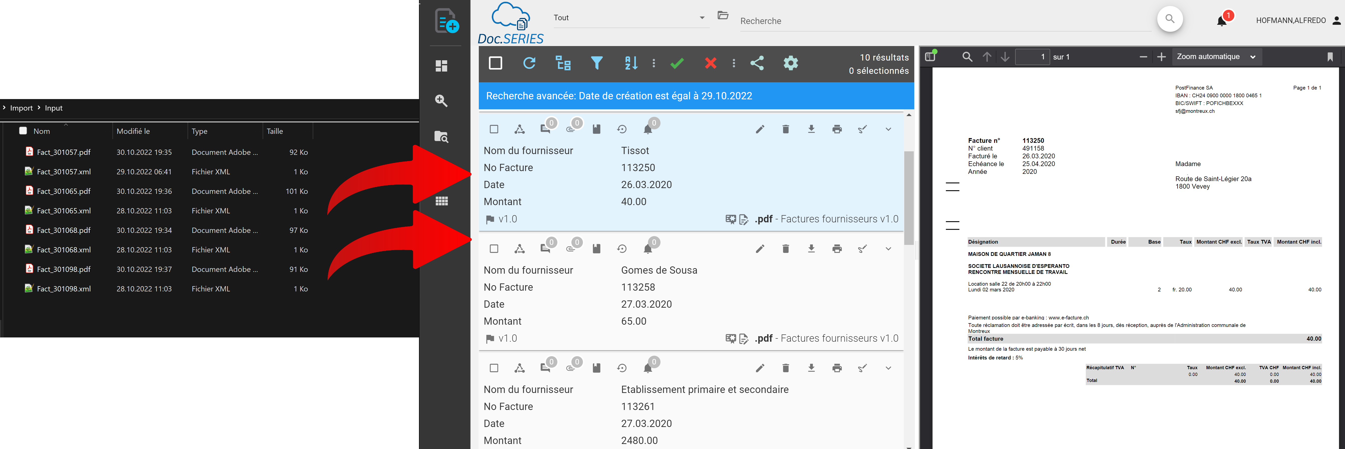Edit the Tissot invoice with pencil icon
Screen dimensions: 1345x449
pos(760,129)
